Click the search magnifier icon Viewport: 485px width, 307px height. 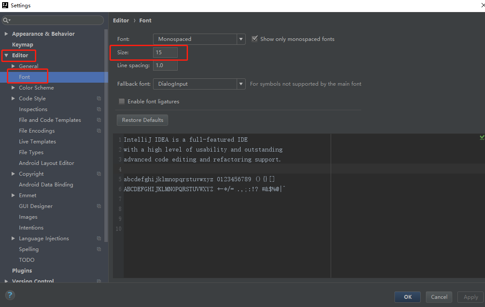pyautogui.click(x=6, y=20)
